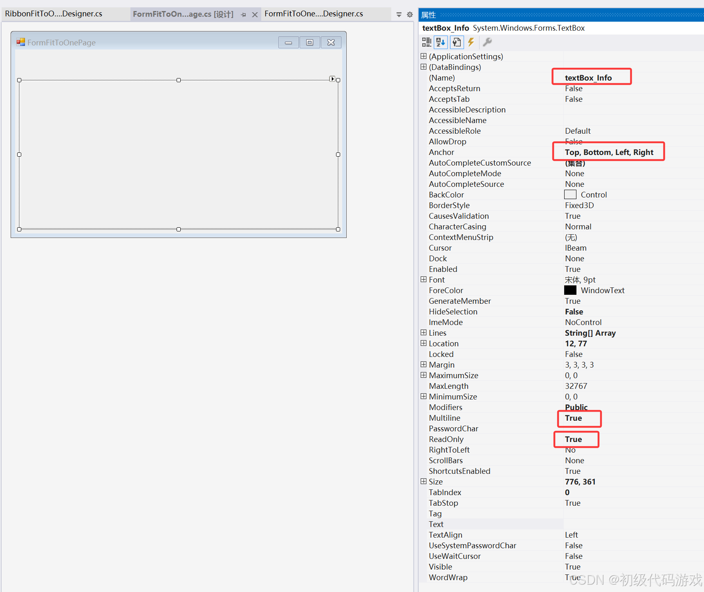Click the Alphabetical sort icon in Properties toolbar
The height and width of the screenshot is (592, 704).
[441, 42]
